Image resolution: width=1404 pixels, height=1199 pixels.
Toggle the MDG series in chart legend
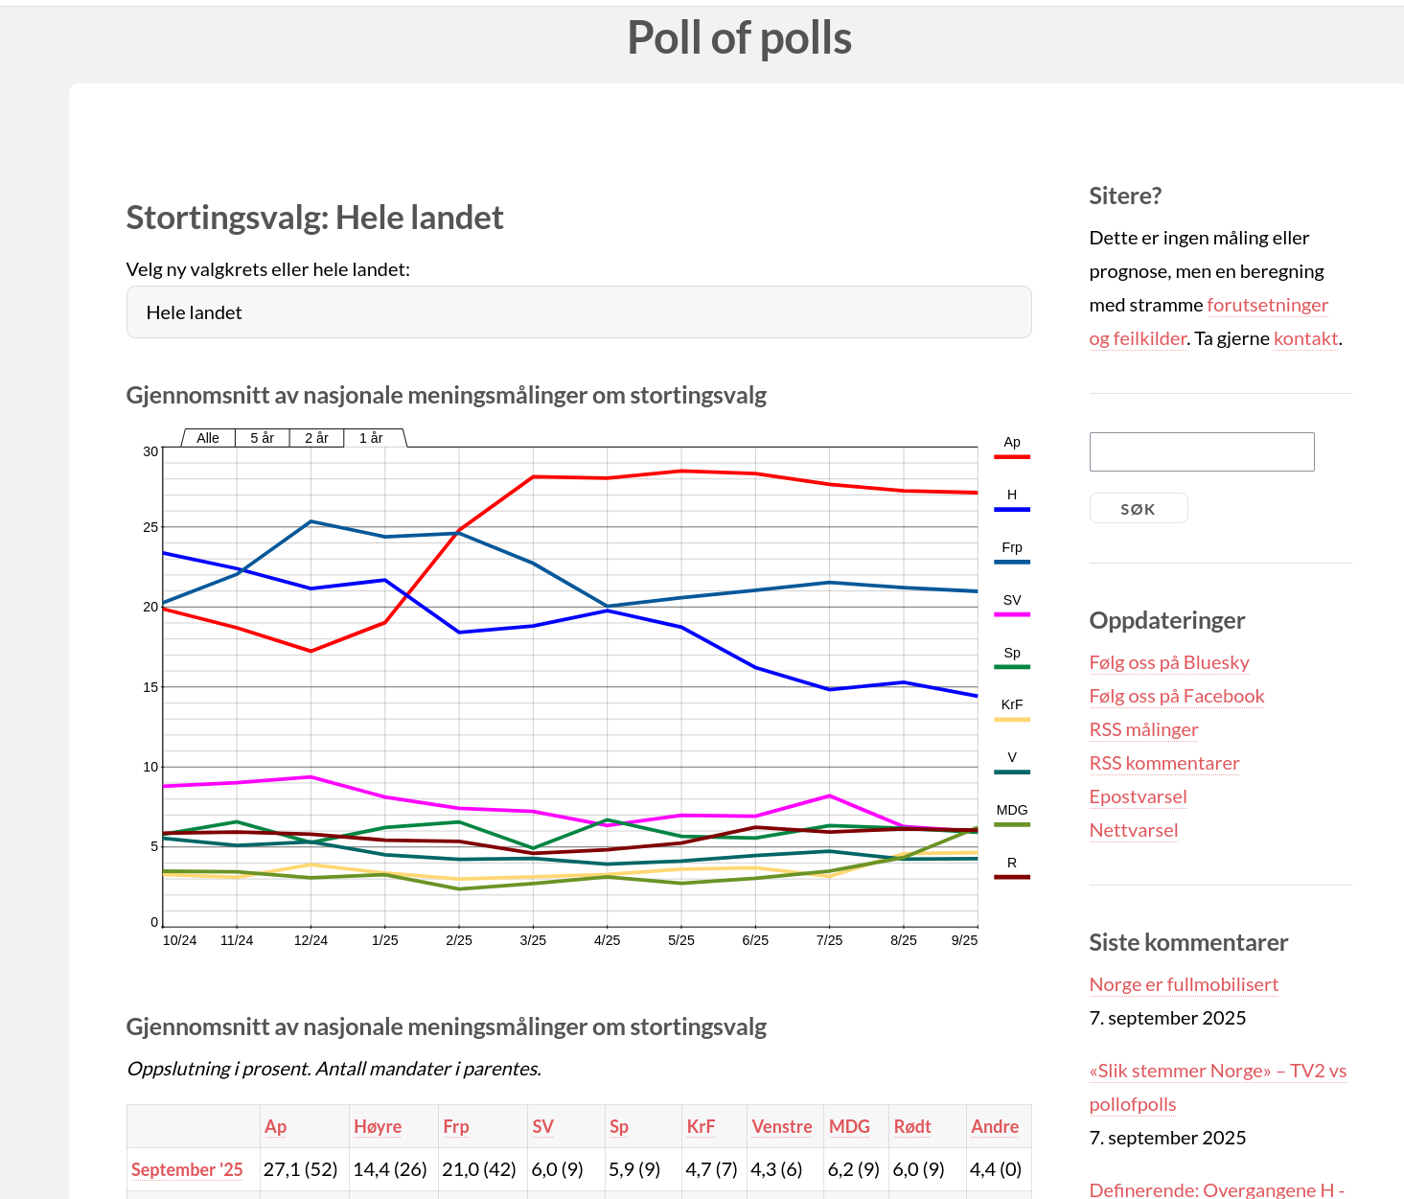tap(1011, 810)
